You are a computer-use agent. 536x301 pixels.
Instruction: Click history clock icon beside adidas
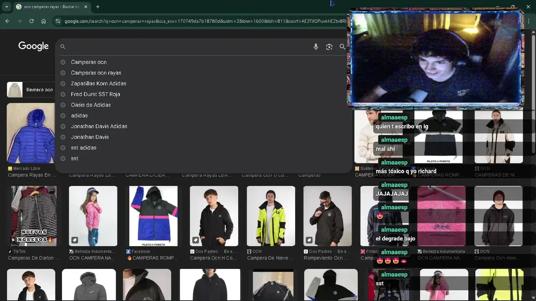pos(63,115)
